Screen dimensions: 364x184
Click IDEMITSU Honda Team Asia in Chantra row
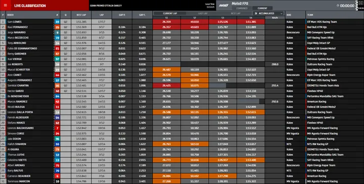(323, 86)
